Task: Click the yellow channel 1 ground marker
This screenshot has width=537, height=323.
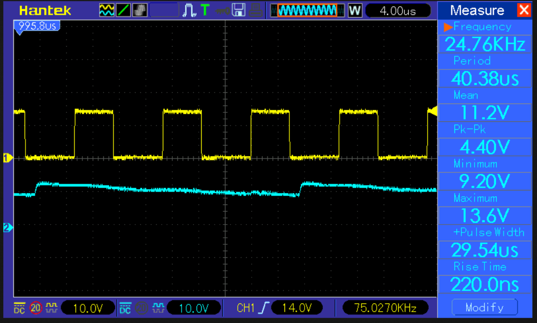Action: (x=8, y=158)
